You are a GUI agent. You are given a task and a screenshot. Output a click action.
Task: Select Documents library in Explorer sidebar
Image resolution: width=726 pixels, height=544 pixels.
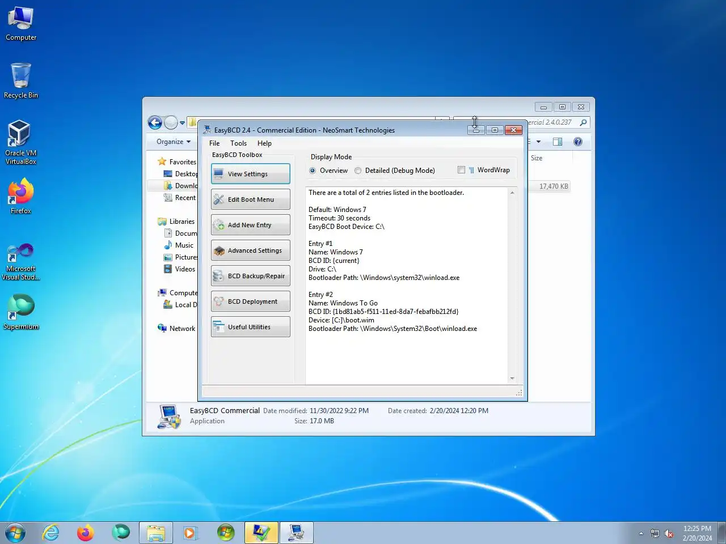point(180,233)
